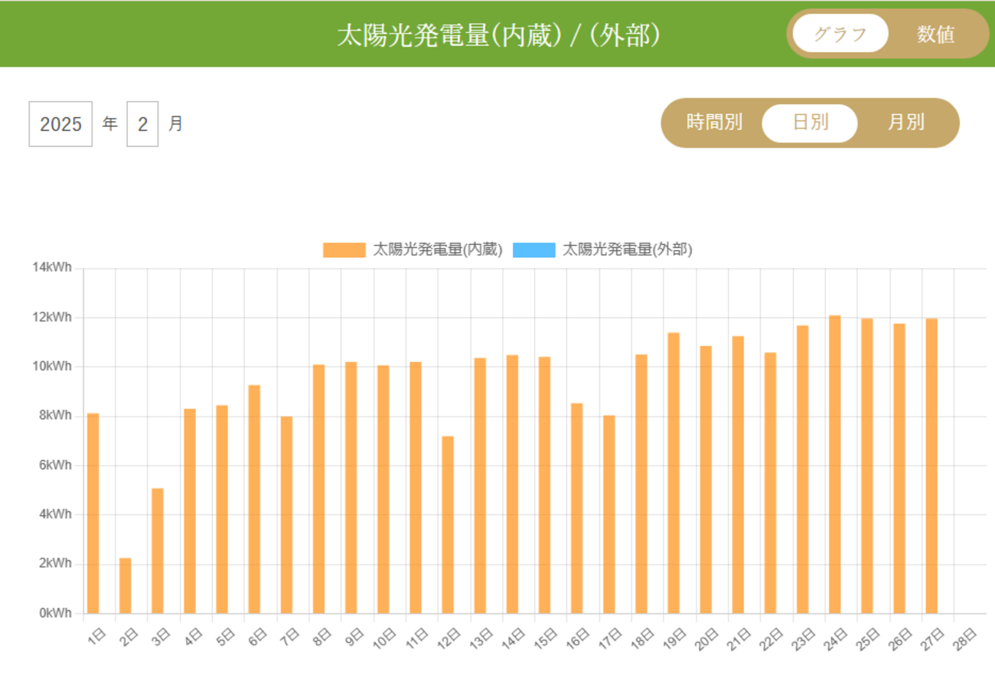Click the bar for 1日

tap(93, 513)
